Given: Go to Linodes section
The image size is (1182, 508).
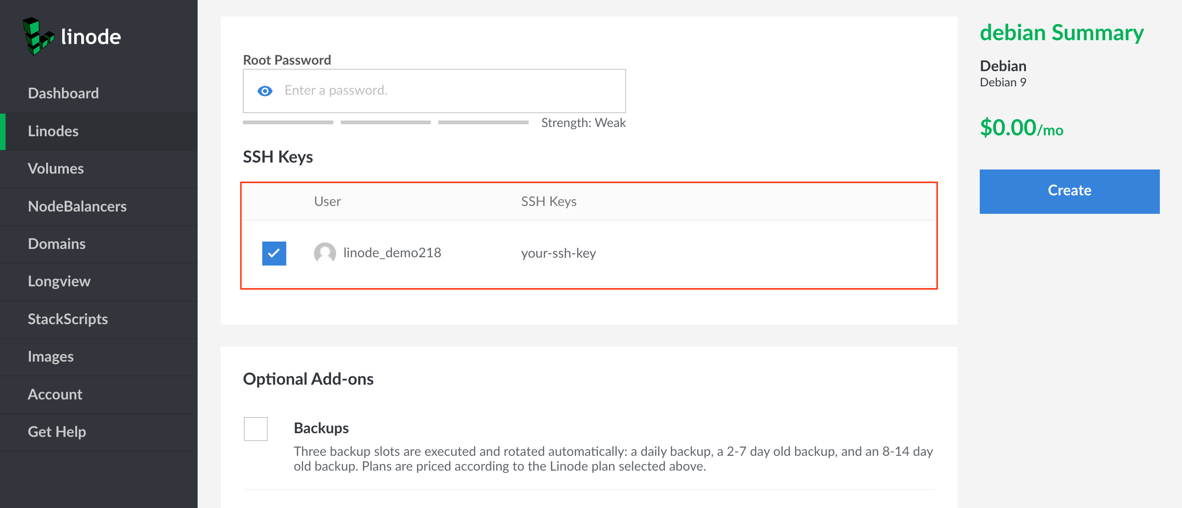Looking at the screenshot, I should (x=53, y=131).
